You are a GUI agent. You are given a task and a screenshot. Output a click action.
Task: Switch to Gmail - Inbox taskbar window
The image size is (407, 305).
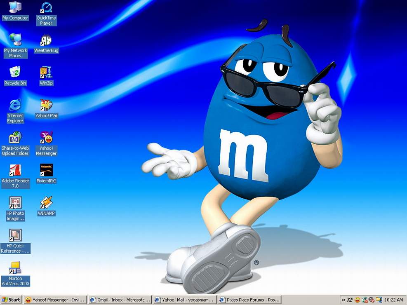pos(120,300)
